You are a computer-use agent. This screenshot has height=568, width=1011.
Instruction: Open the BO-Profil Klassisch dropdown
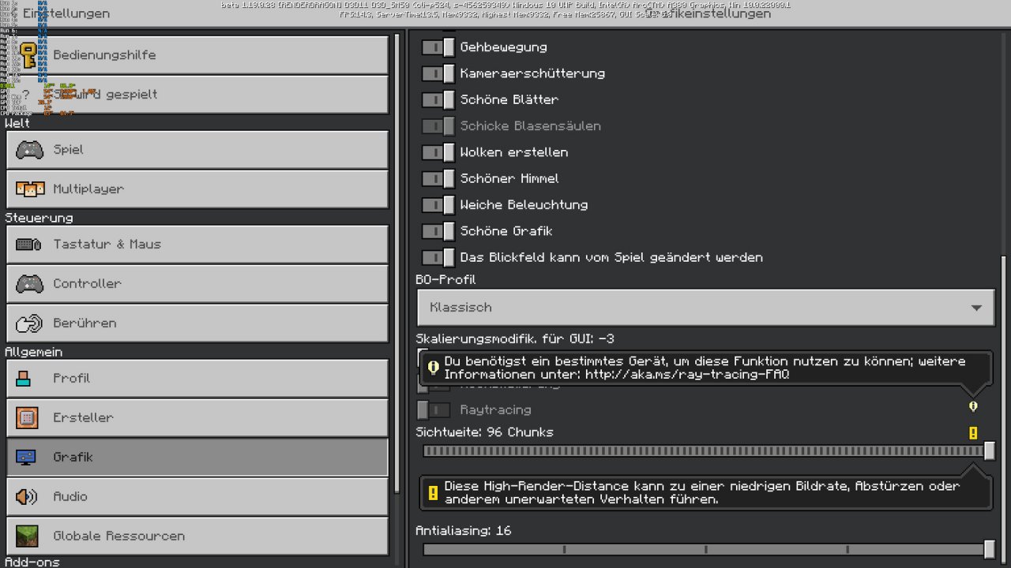[x=705, y=308]
